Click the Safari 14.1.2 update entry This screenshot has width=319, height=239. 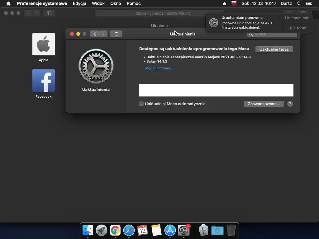pyautogui.click(x=157, y=61)
